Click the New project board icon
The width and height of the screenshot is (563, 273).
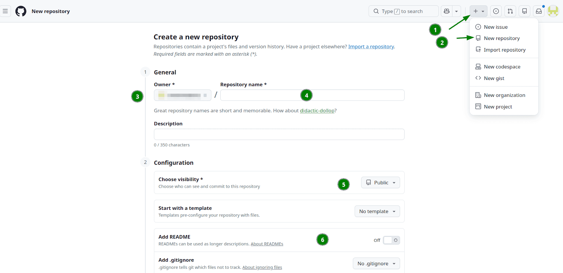point(478,106)
